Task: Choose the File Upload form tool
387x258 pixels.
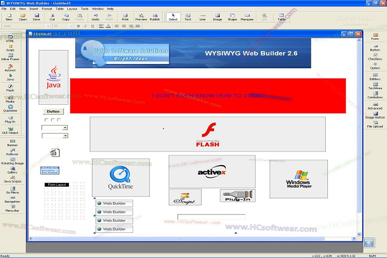Action: click(375, 124)
